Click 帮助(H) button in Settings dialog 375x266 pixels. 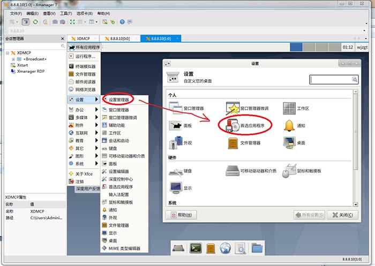pos(181,215)
